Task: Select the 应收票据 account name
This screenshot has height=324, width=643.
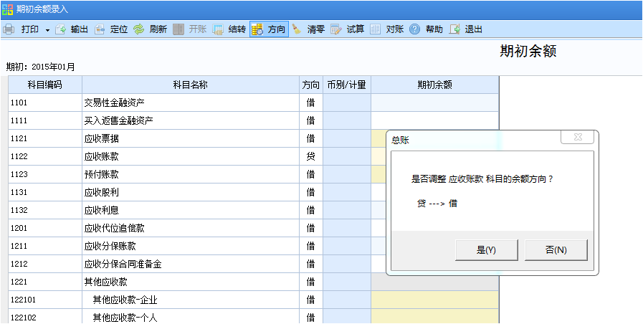Action: coord(101,138)
